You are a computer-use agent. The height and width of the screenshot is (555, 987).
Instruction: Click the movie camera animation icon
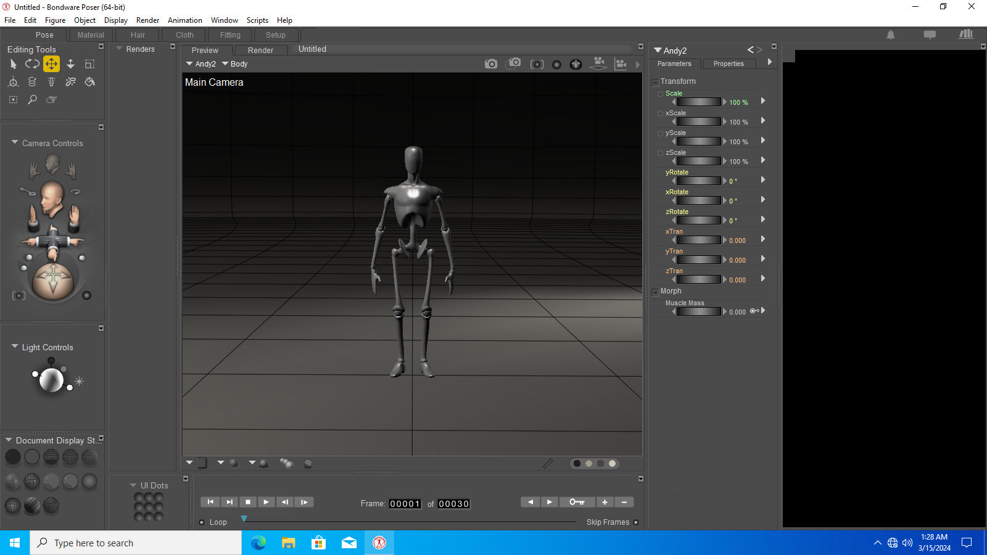click(621, 64)
